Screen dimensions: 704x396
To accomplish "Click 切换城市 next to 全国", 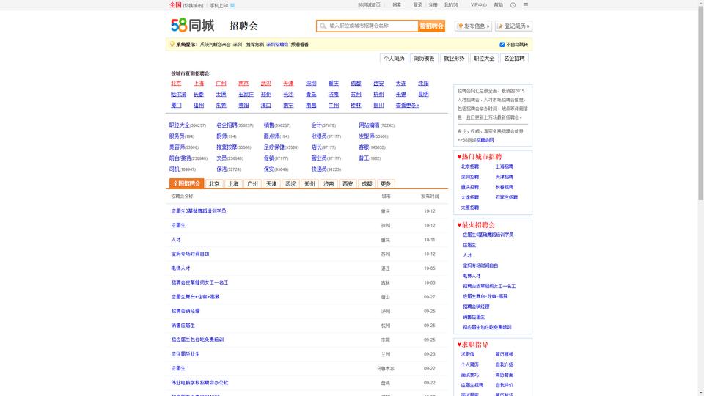I will pos(193,5).
